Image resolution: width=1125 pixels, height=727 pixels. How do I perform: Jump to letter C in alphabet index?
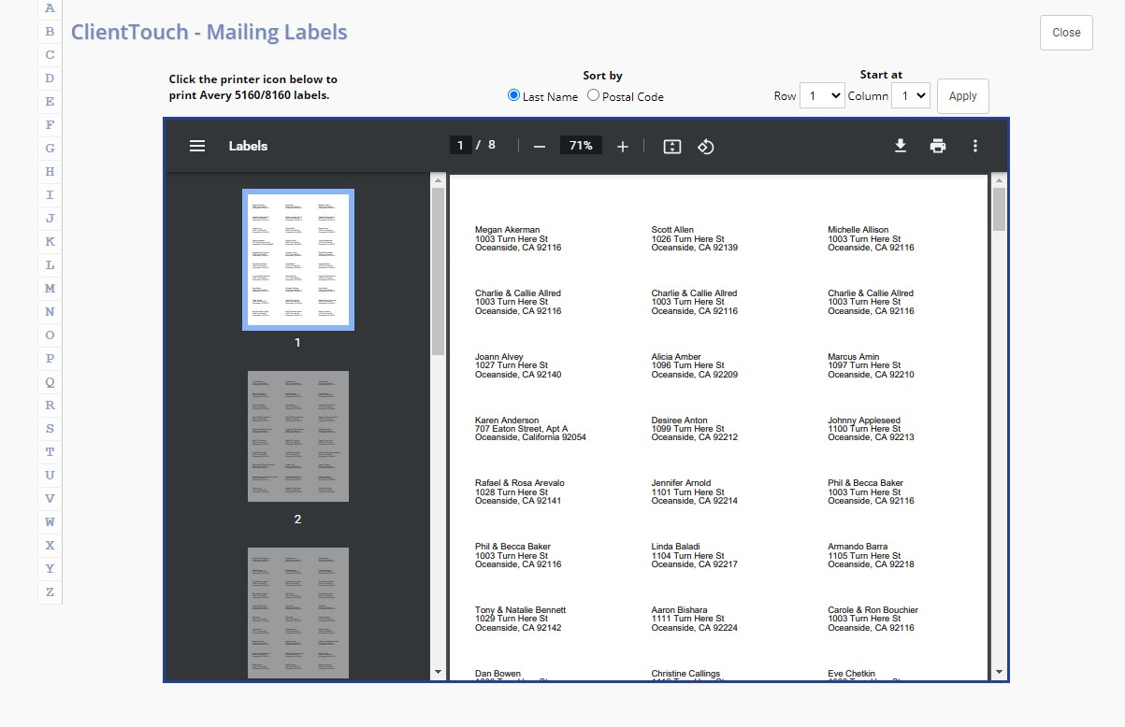(x=50, y=55)
